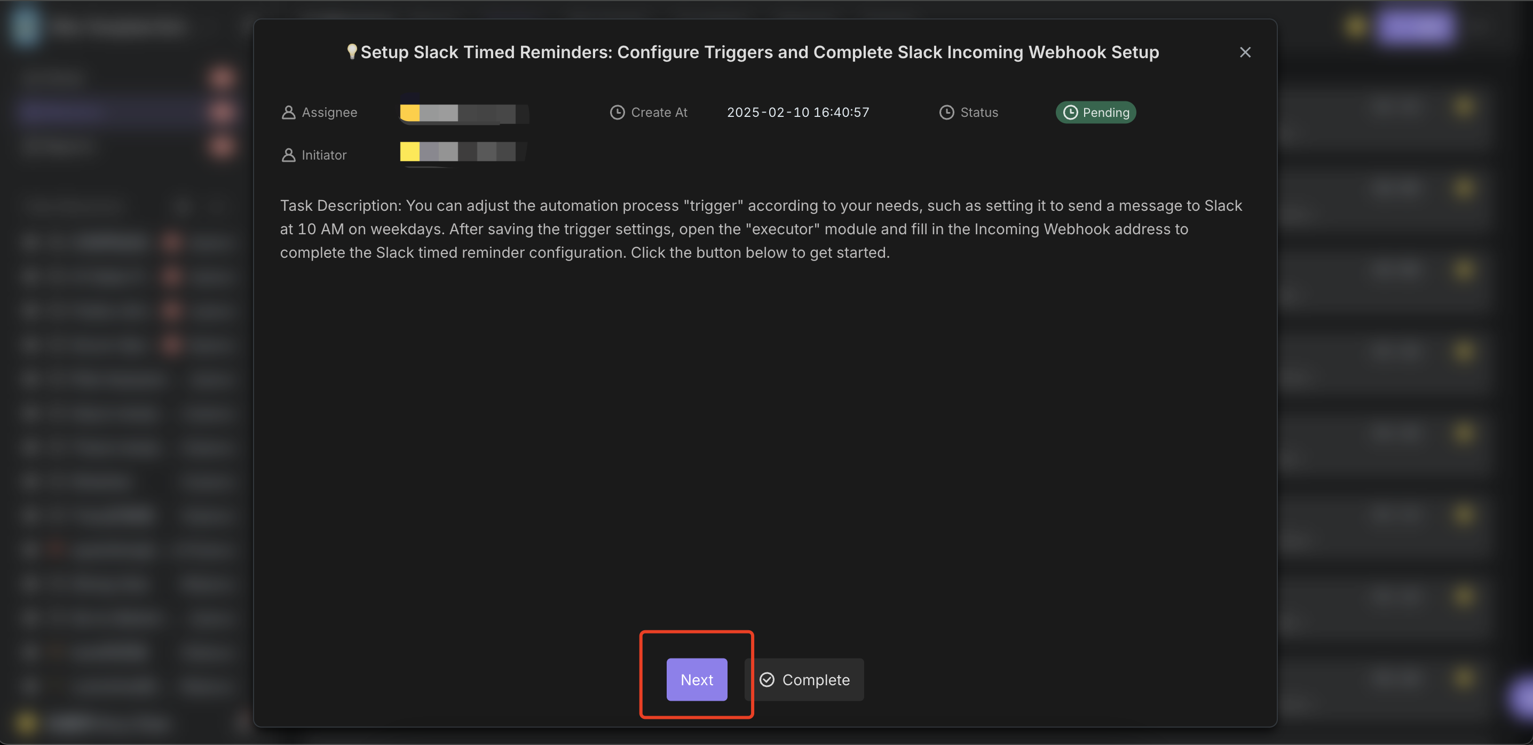1533x745 pixels.
Task: Click the dialog title text
Action: tap(760, 52)
